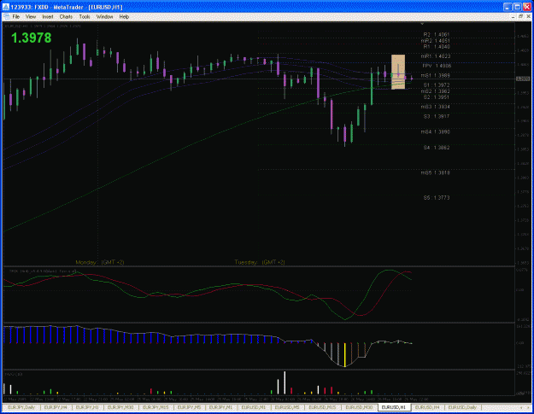The image size is (534, 414).
Task: Switch to the EURJPY,M5 chart tab
Action: click(190, 407)
